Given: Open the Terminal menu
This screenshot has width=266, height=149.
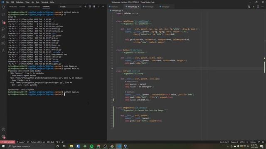Looking at the screenshot, I should [x=45, y=2].
